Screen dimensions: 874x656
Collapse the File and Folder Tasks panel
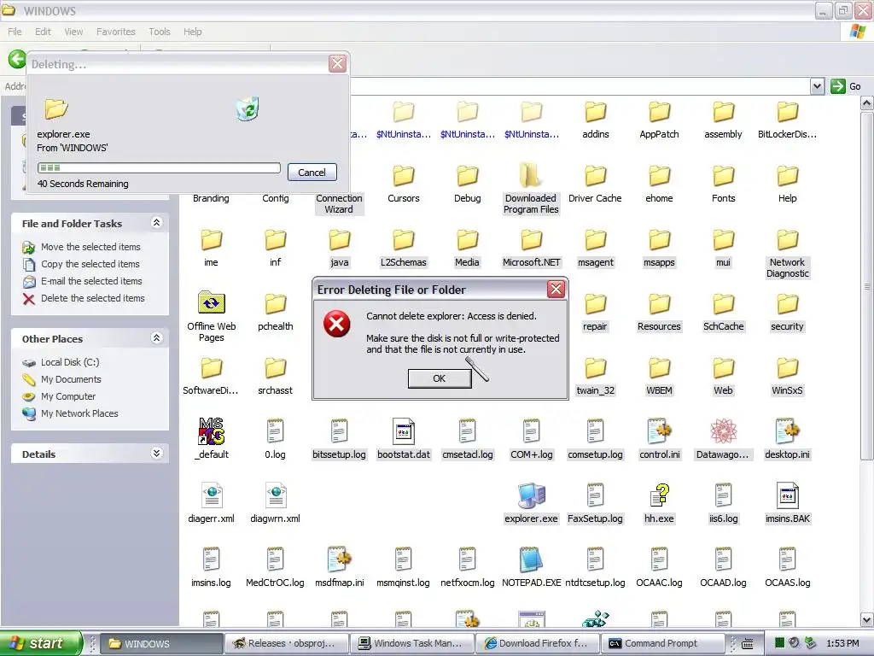tap(157, 223)
